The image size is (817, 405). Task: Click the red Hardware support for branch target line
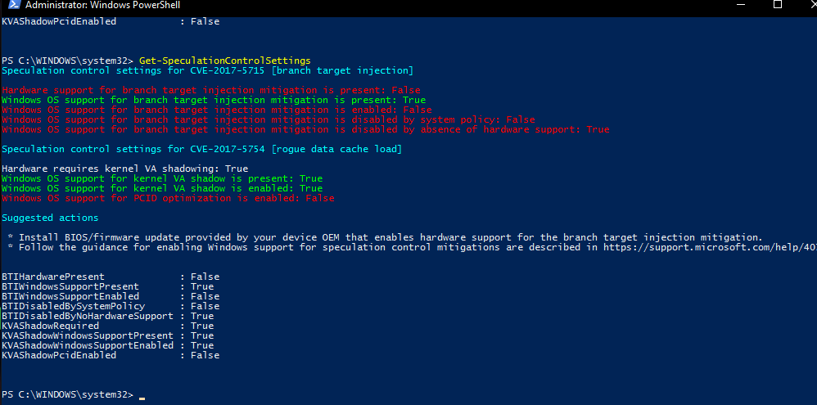click(x=211, y=90)
